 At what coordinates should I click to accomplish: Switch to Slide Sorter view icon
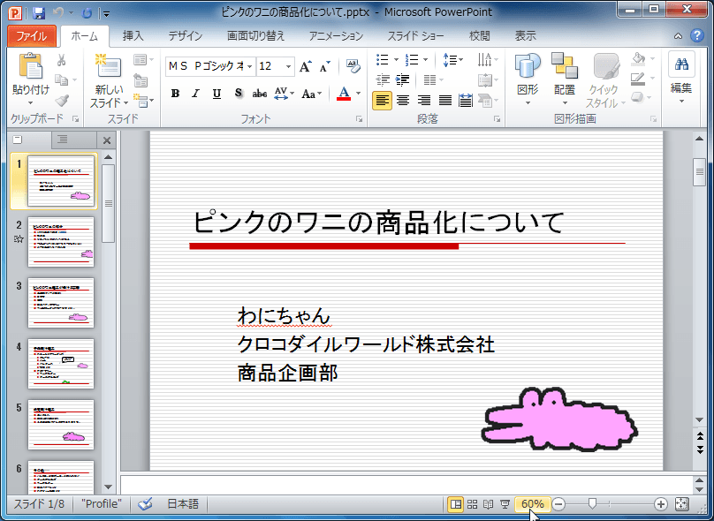(x=472, y=504)
